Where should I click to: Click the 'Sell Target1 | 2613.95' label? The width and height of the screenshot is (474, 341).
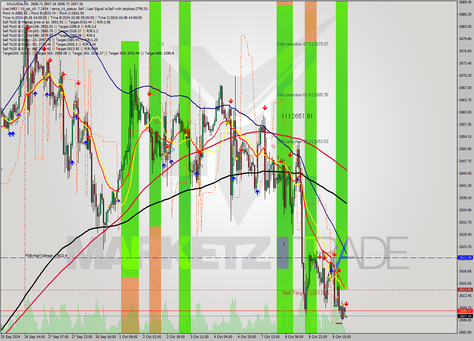click(x=306, y=293)
